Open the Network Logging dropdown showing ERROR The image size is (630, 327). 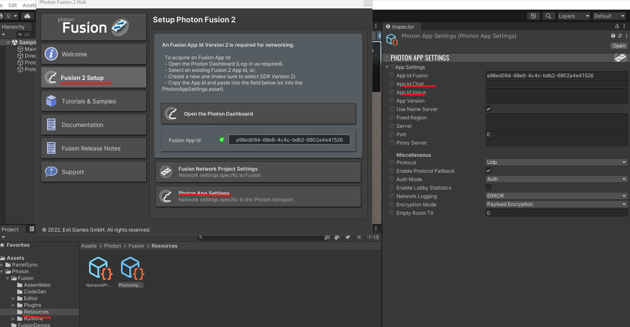coord(556,196)
